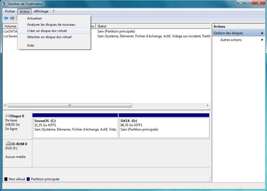Collapse the Gestion des disques actions section

tap(262, 33)
